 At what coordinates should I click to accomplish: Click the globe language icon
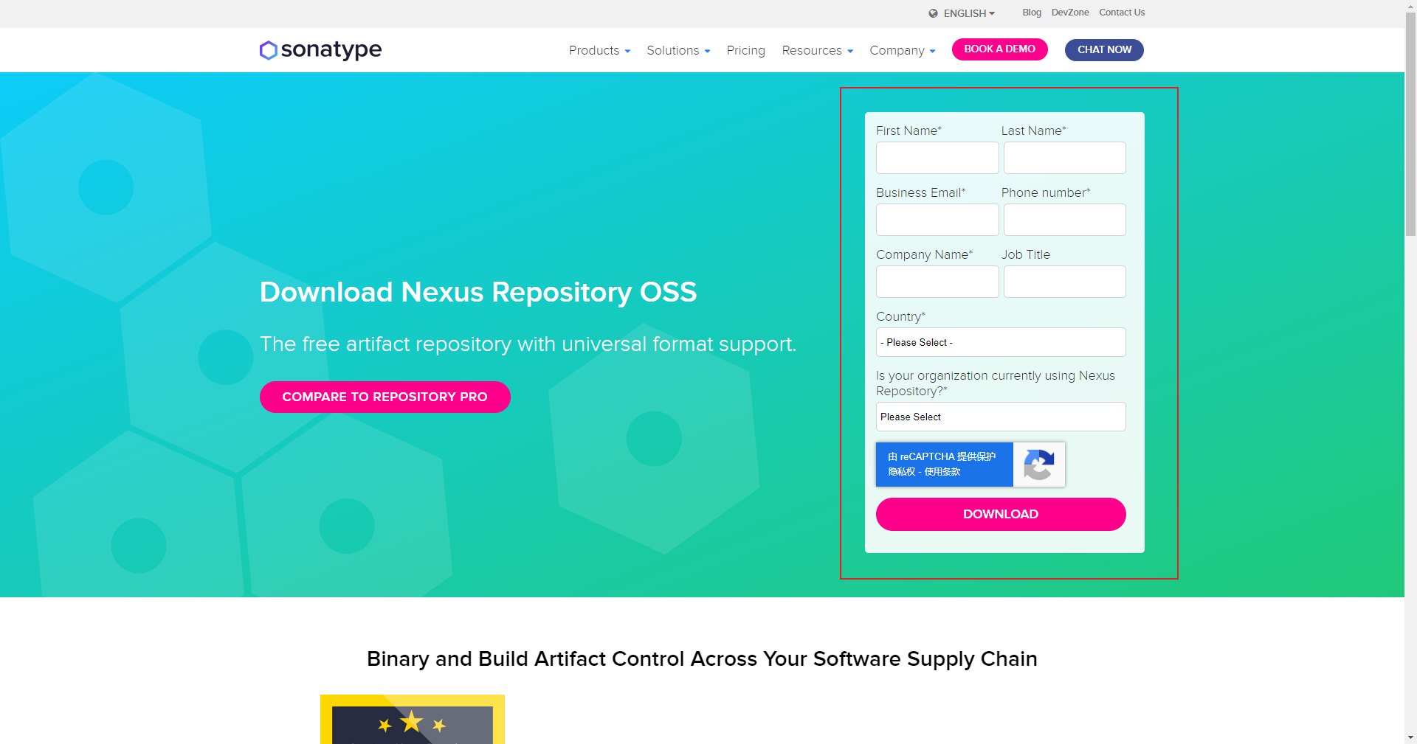933,13
